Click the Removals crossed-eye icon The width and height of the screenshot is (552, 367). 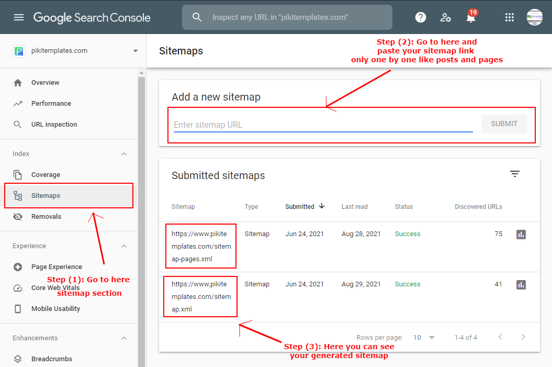pyautogui.click(x=18, y=217)
